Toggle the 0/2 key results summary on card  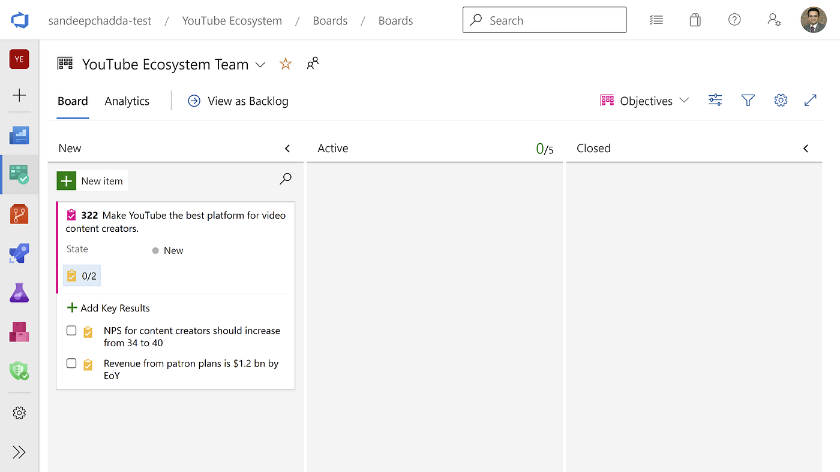82,276
